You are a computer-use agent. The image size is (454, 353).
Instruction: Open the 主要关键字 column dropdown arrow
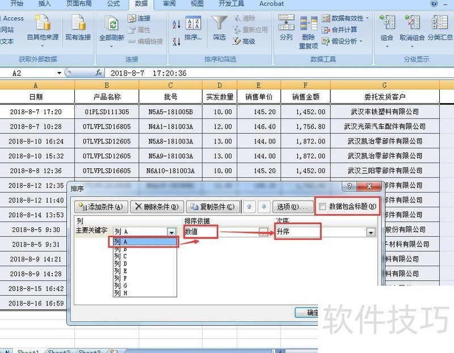coord(171,232)
